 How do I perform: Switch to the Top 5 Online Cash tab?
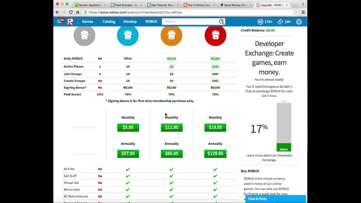tap(199, 5)
